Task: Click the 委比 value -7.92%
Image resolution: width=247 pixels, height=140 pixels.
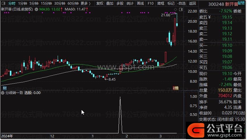Action: click(225, 11)
